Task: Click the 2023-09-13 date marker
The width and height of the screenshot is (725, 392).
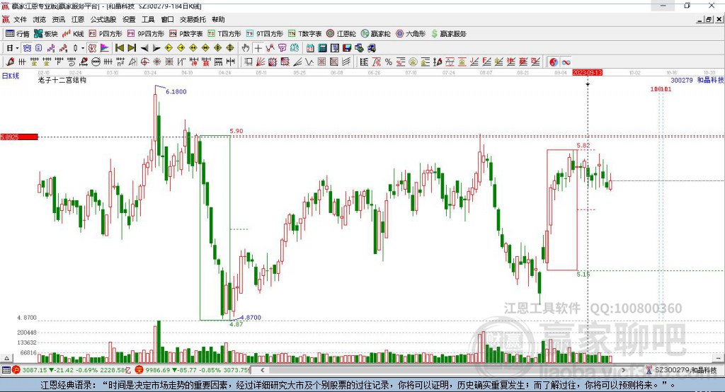Action: pos(587,72)
